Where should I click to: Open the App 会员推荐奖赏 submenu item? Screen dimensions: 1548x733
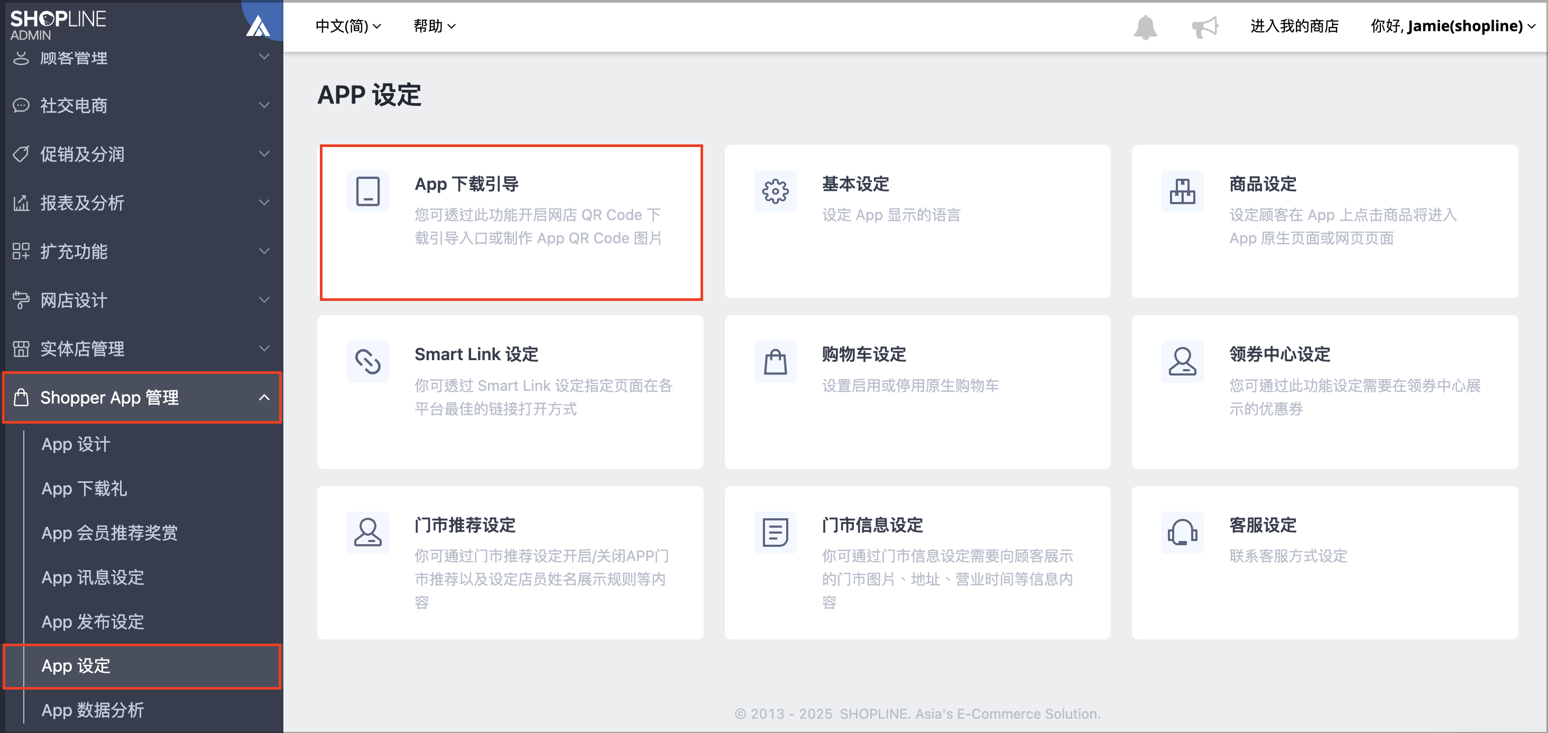tap(109, 534)
